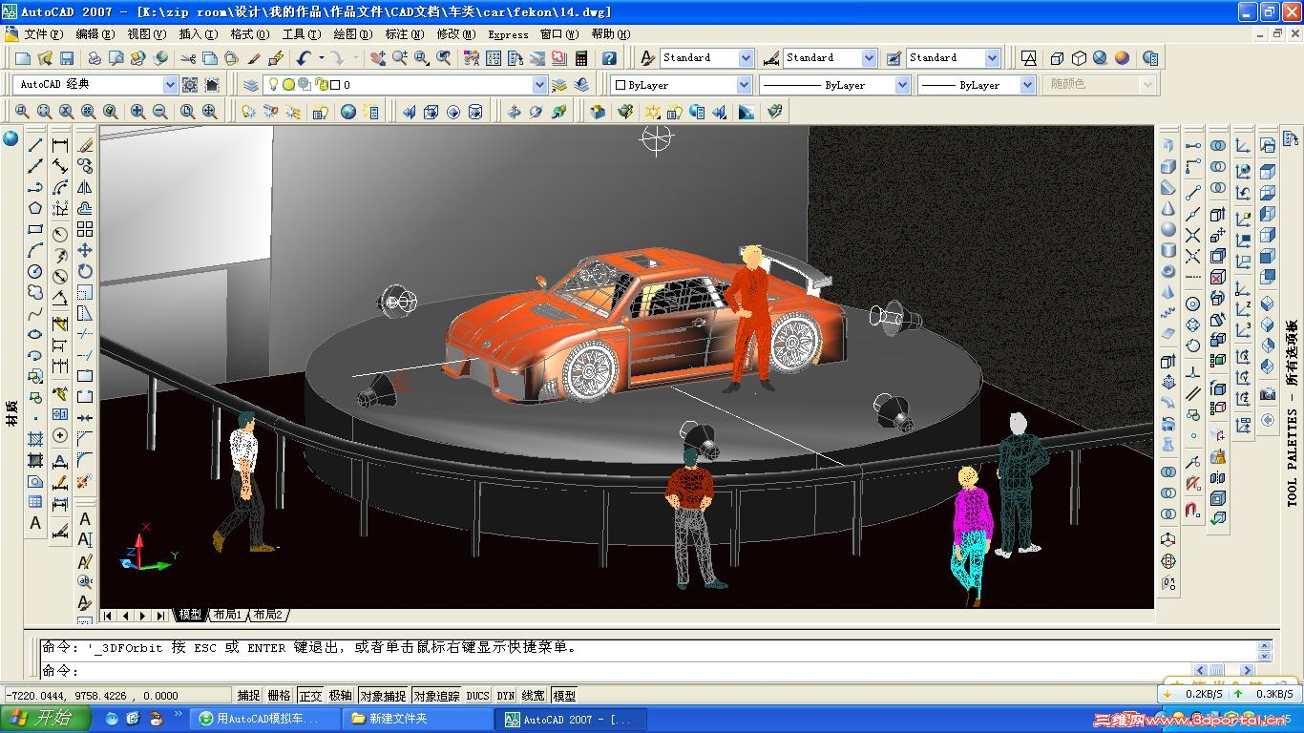
Task: Click the Save floppy disk icon
Action: coord(66,59)
